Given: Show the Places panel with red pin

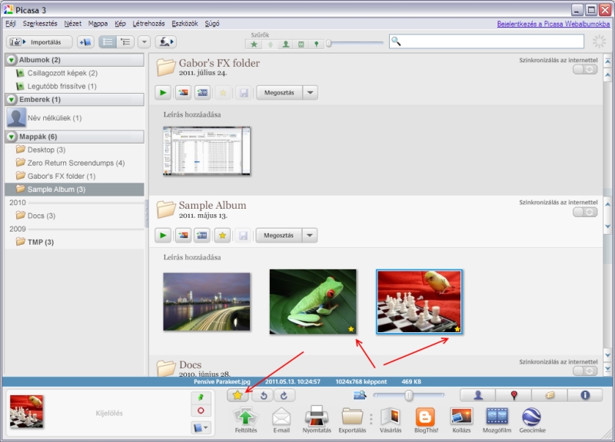Looking at the screenshot, I should click(514, 395).
